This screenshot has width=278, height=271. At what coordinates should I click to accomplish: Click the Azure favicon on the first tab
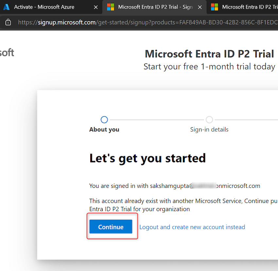click(x=6, y=7)
